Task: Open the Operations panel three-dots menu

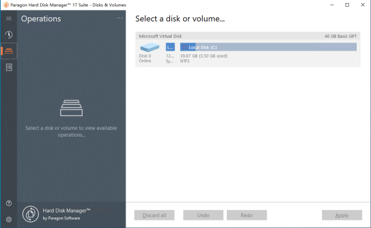Action: [119, 18]
